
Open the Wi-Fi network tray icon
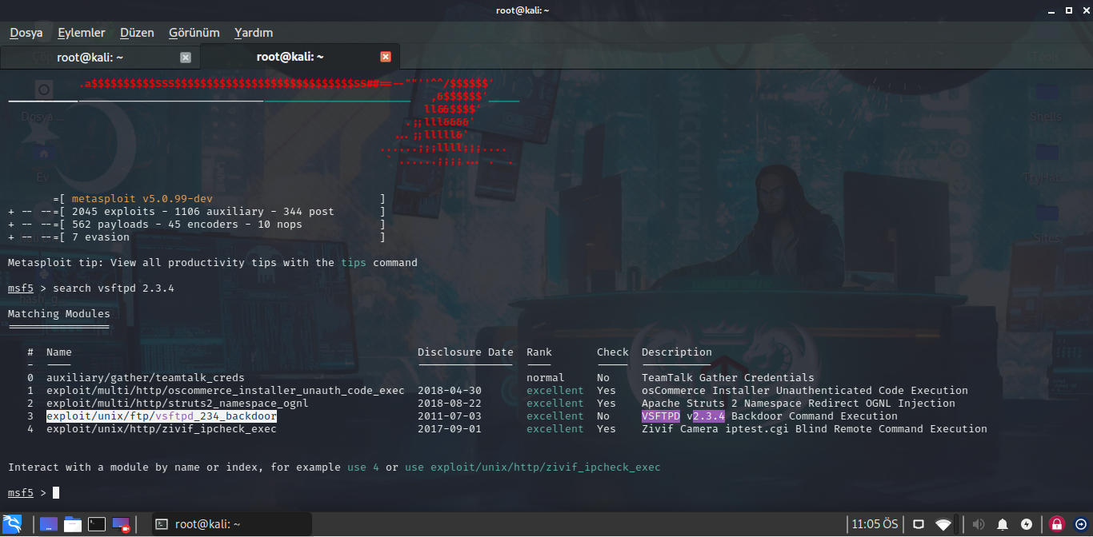coord(944,524)
